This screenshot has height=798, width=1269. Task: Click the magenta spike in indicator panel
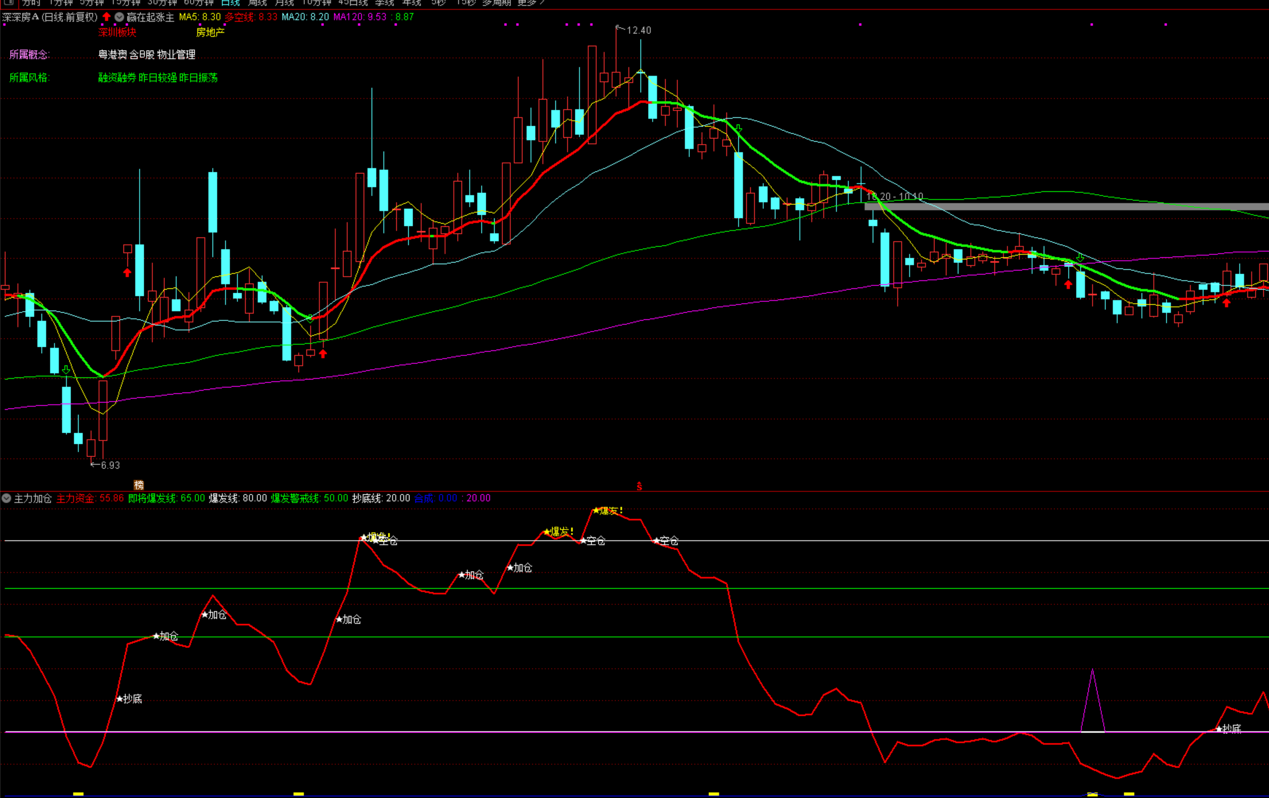coord(1092,700)
